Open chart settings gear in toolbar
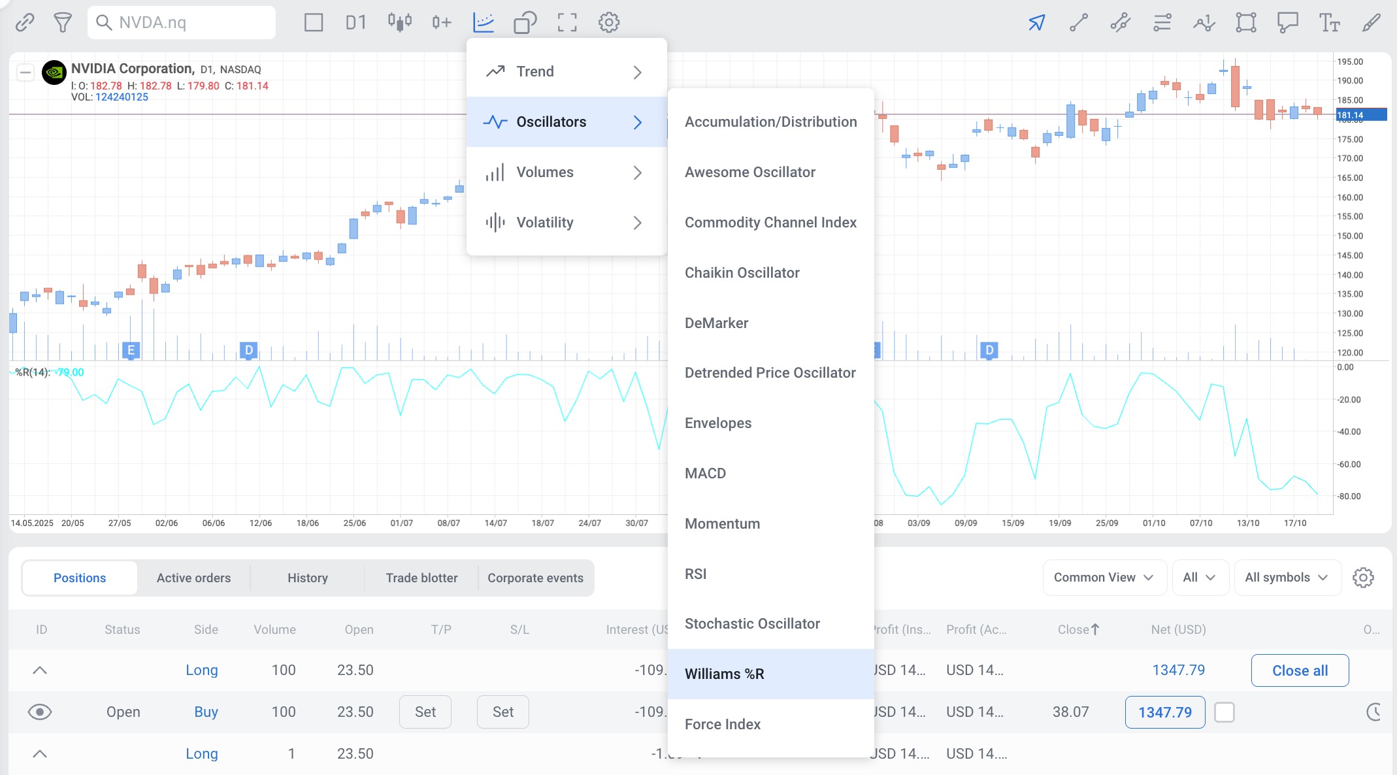Viewport: 1397px width, 775px height. tap(609, 23)
